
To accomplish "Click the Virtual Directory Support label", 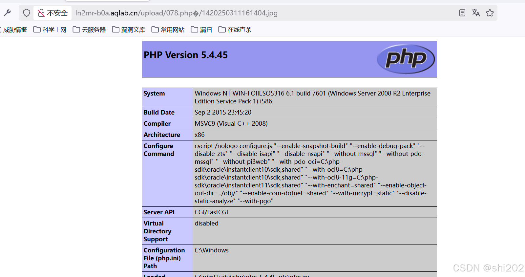I will (157, 231).
